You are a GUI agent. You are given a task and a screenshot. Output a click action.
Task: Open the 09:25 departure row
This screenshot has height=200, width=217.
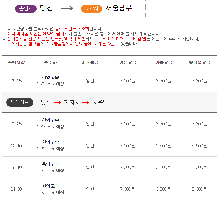tap(109, 124)
